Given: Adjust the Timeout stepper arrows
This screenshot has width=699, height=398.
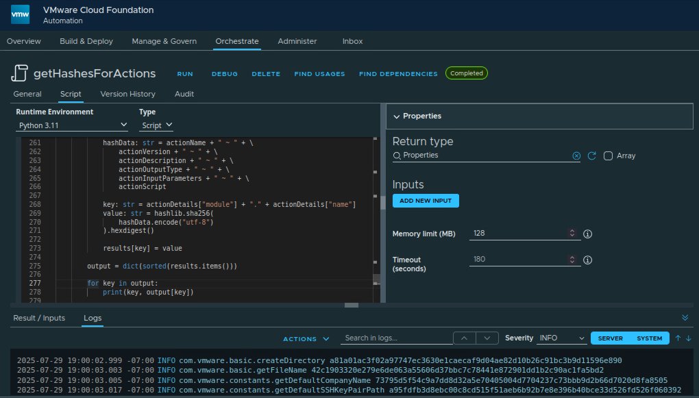Looking at the screenshot, I should coord(572,260).
